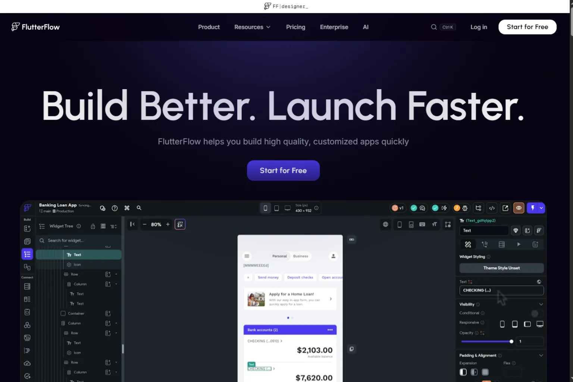This screenshot has height=382, width=573.
Task: Select the phone device preview icon
Action: coord(265,208)
